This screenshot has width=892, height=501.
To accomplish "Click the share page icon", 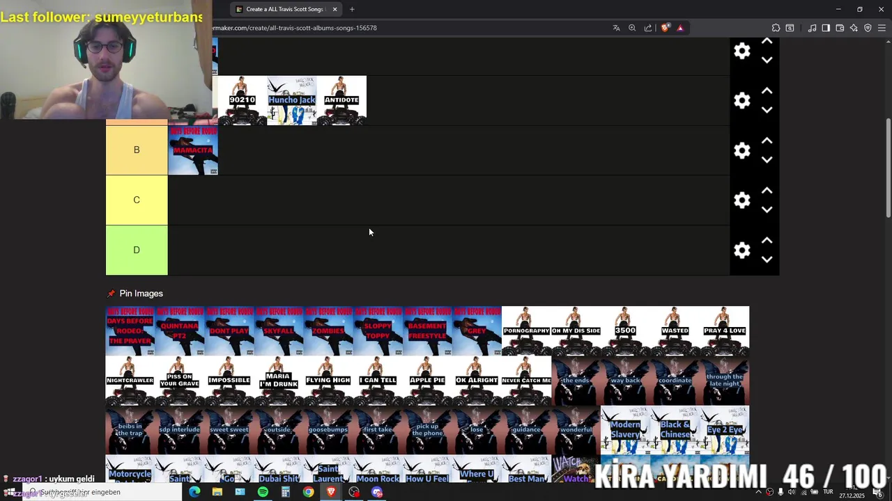I will point(648,28).
